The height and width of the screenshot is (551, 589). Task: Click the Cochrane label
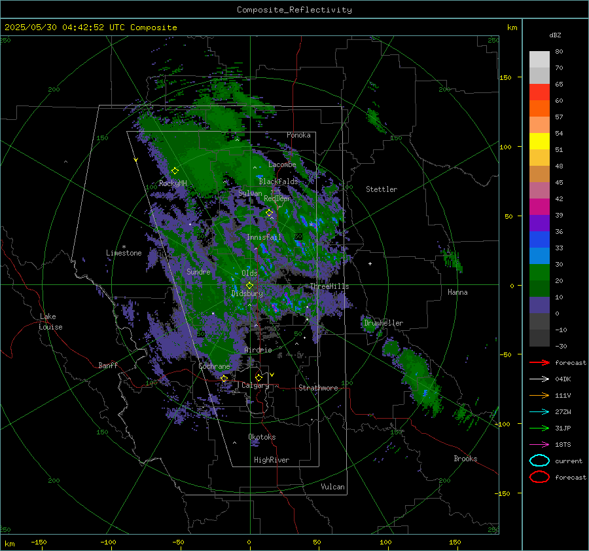tap(214, 366)
